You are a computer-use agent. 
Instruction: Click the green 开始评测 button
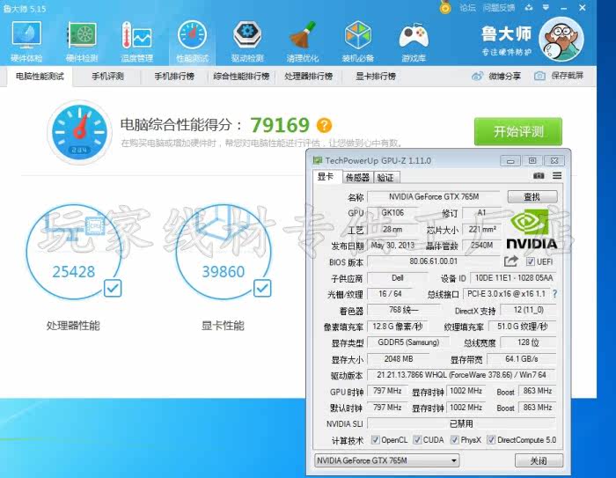click(x=518, y=131)
